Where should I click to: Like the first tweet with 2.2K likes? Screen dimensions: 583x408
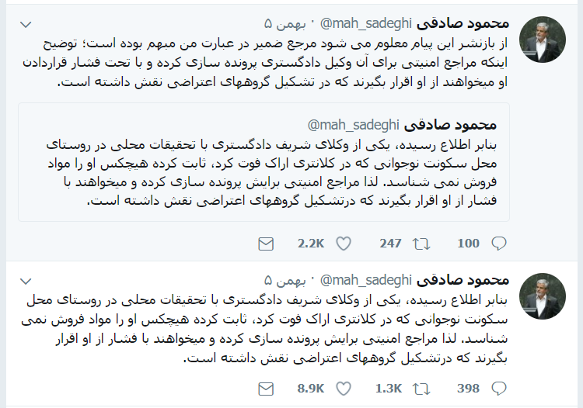pyautogui.click(x=344, y=244)
